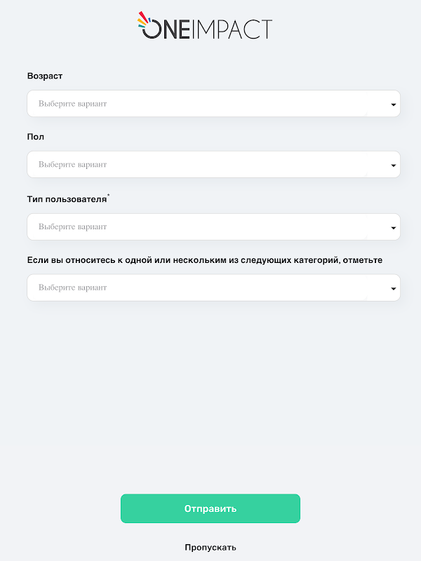Click the Возраст field label
Screen dimensions: 421x561
[x=45, y=76]
